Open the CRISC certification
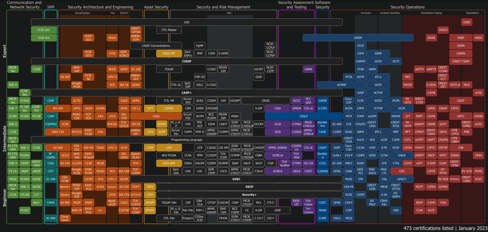488x232 pixels. point(266,101)
